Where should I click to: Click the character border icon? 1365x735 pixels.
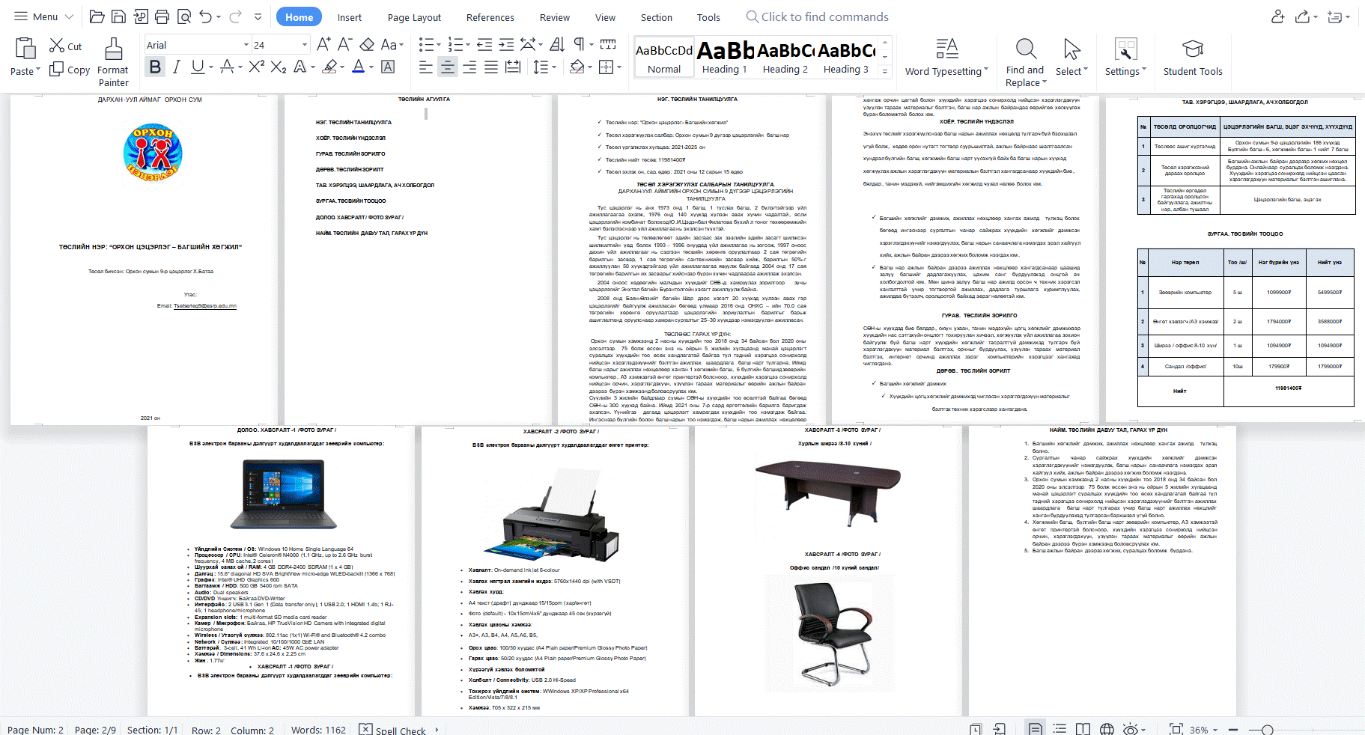point(388,67)
